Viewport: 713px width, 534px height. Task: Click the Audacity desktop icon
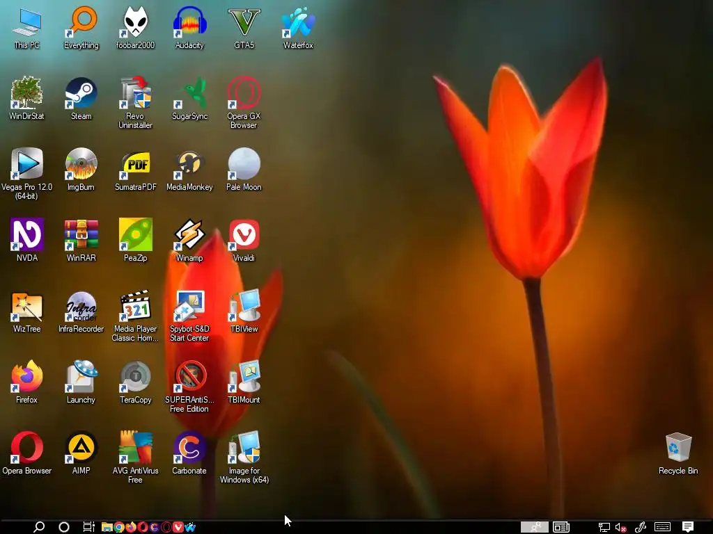189,28
